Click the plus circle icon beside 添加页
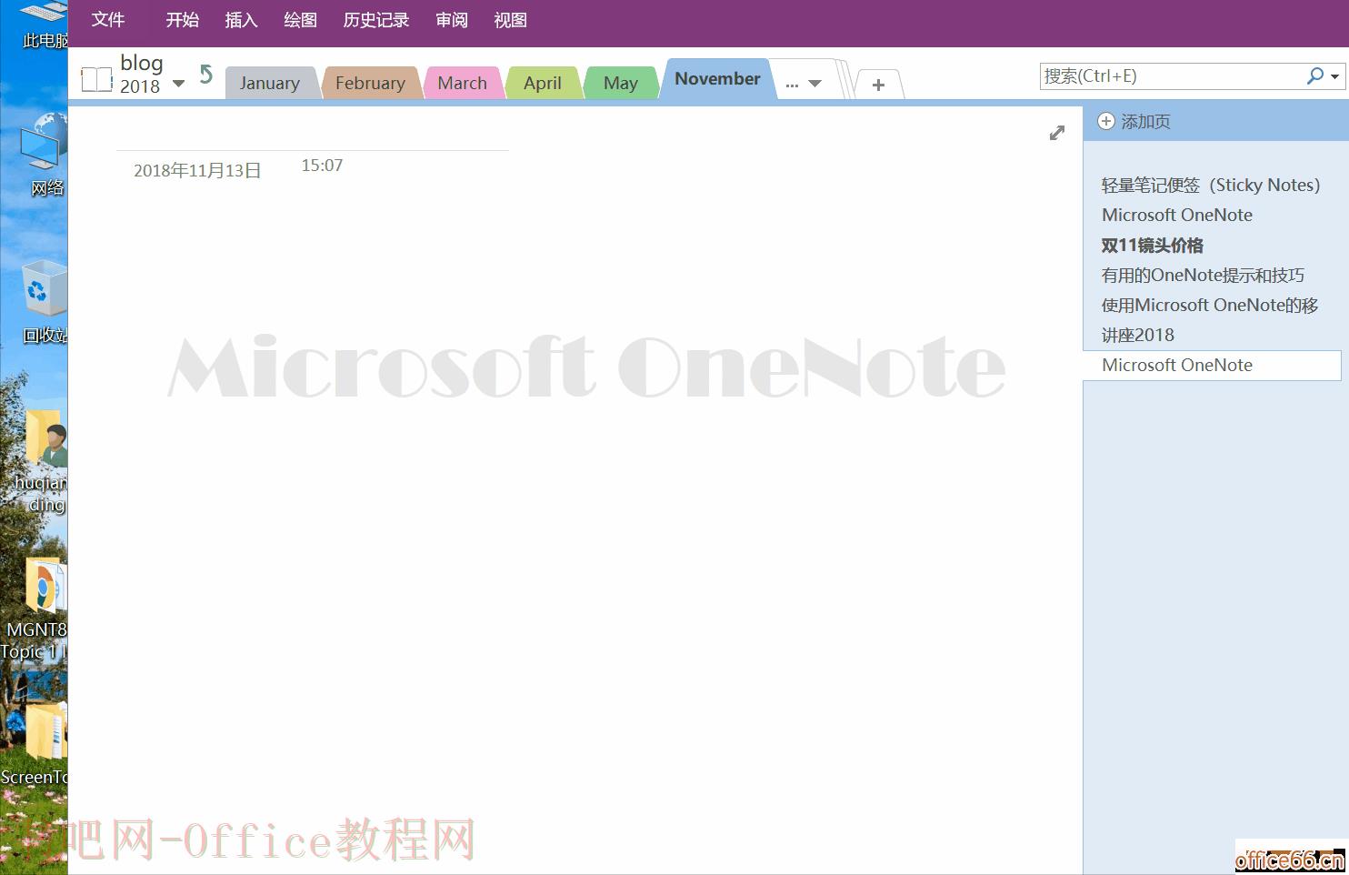This screenshot has height=875, width=1349. (x=1106, y=121)
